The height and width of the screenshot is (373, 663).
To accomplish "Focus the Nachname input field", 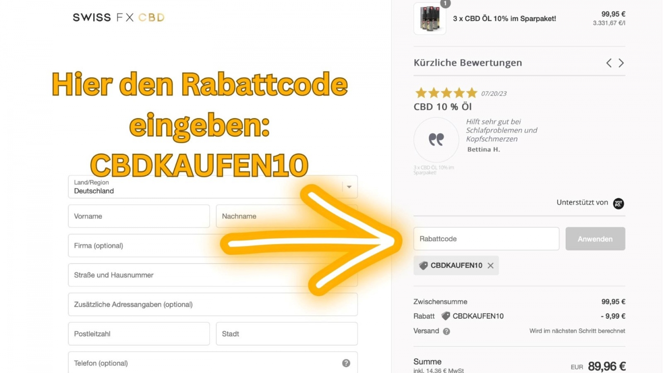I will (x=287, y=216).
